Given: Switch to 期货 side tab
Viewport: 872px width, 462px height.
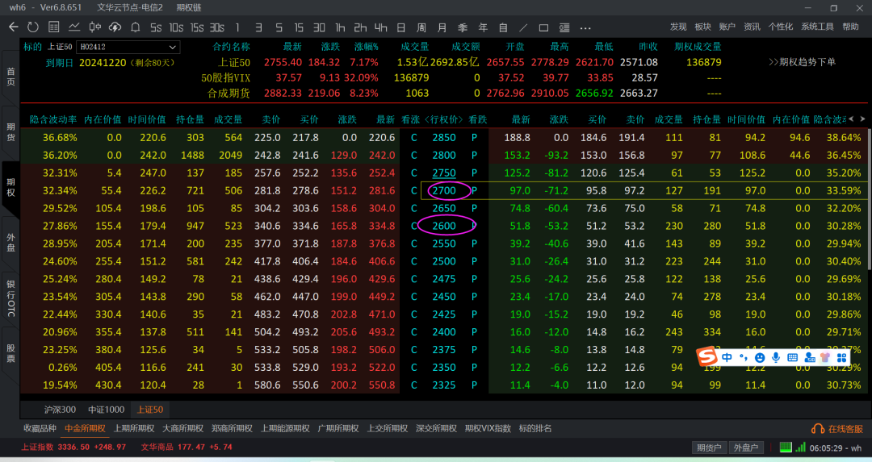Looking at the screenshot, I should pyautogui.click(x=10, y=132).
